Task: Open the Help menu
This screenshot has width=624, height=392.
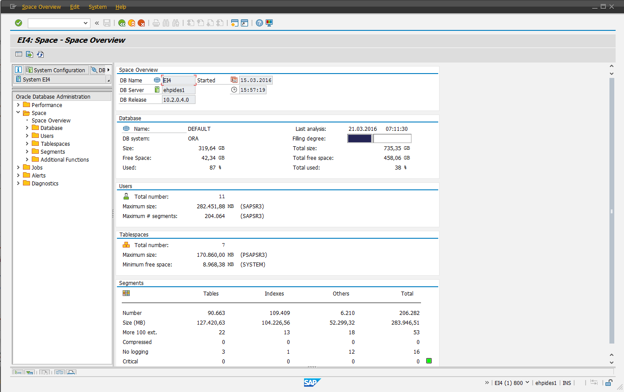Action: pyautogui.click(x=121, y=7)
